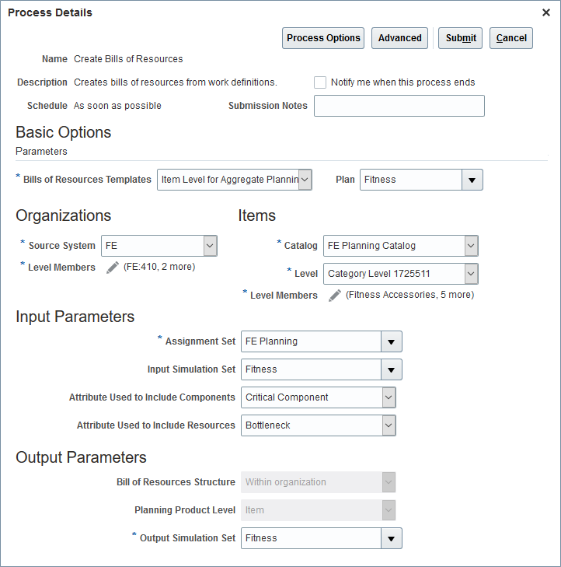Edit Items level members with pencil icon
561x567 pixels.
coord(335,296)
